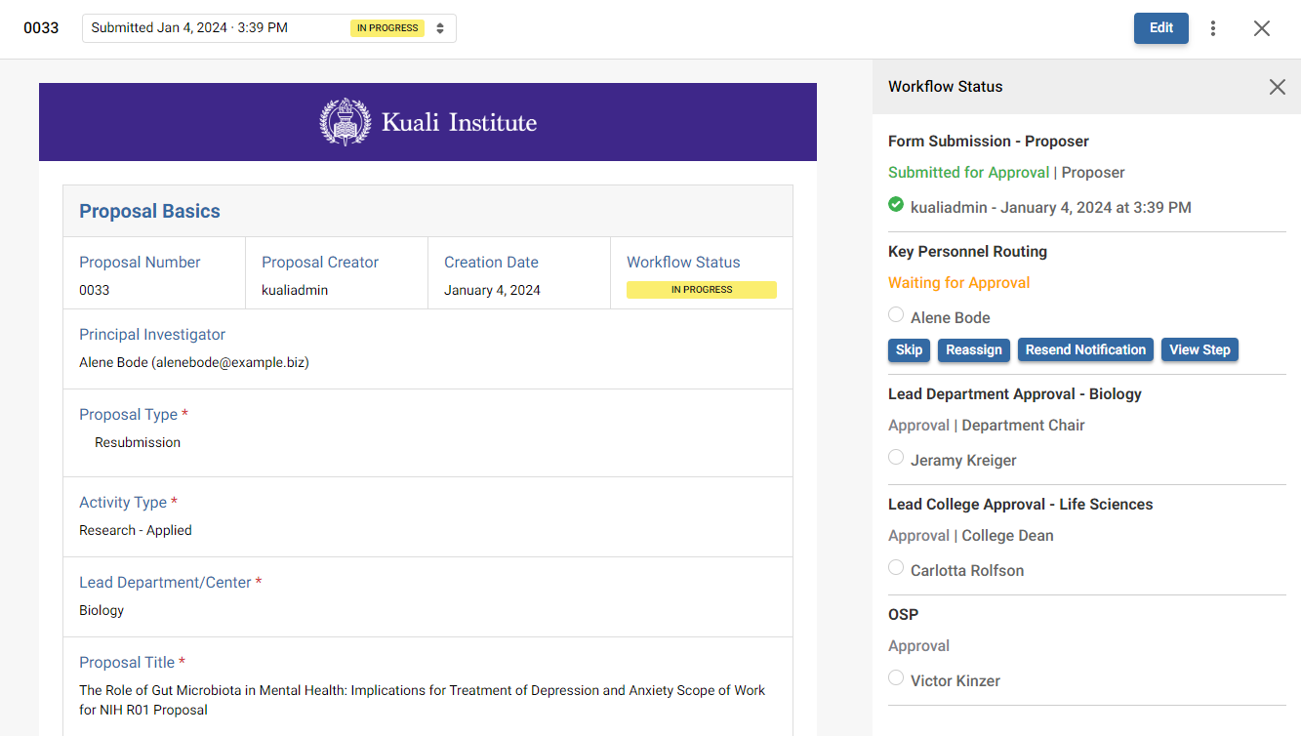Select the Victor Kinzer status circle
This screenshot has height=736, width=1301.
click(x=896, y=678)
